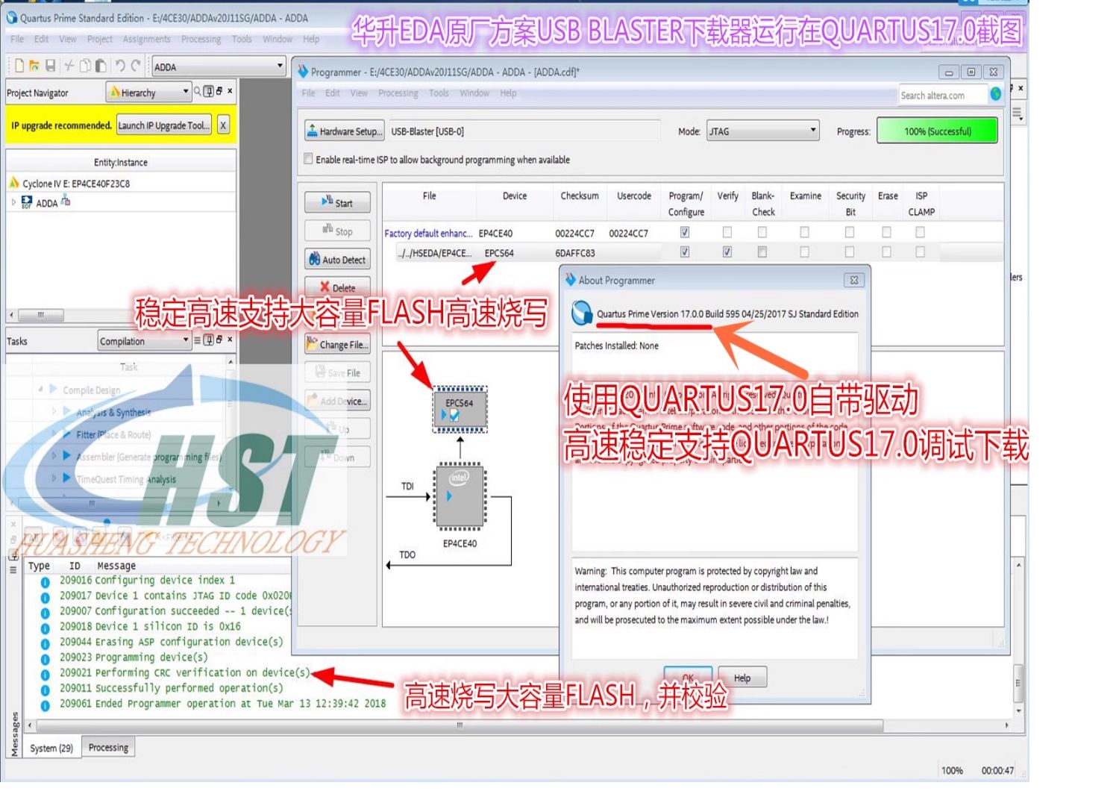Click the Project Navigator horizontal scrollbar
The image size is (1119, 806).
(x=40, y=314)
